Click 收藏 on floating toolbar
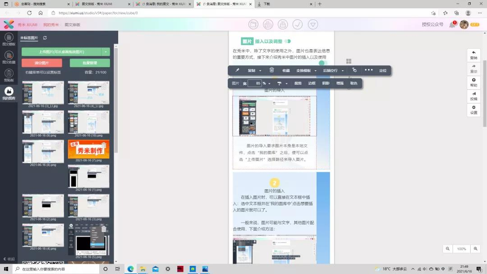Viewport: 487px width, 274px height. 286,71
